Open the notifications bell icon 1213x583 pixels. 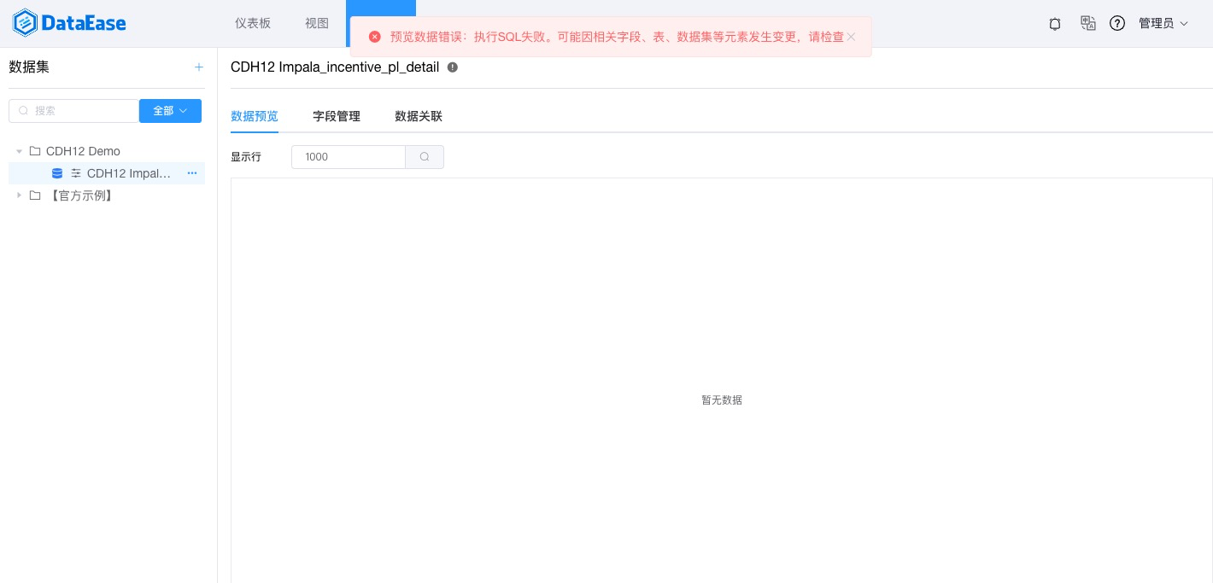[1055, 24]
